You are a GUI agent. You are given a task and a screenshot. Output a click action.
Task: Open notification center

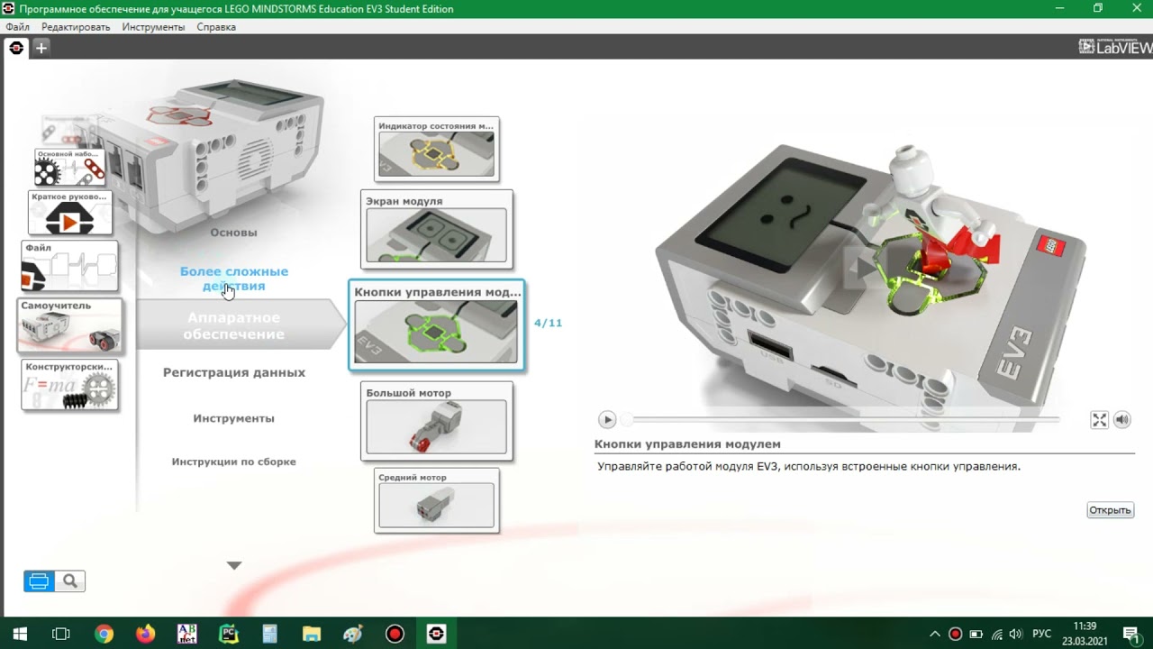(x=1131, y=634)
